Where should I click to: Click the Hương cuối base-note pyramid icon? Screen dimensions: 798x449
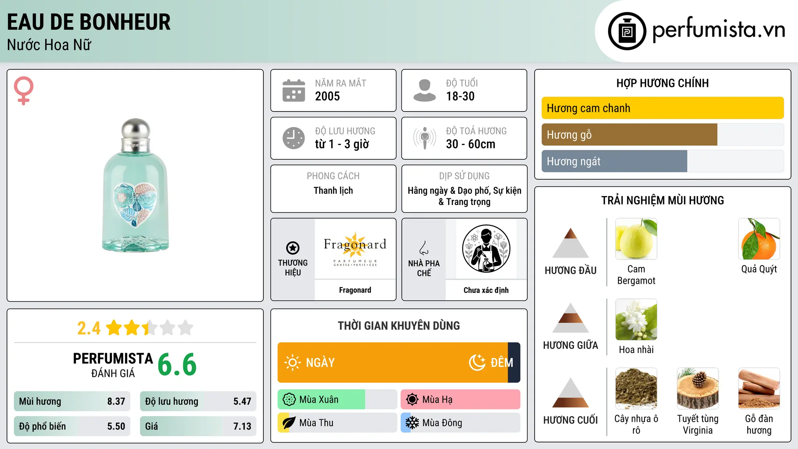(570, 392)
